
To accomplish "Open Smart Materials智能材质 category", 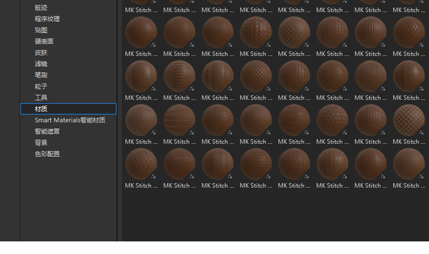I will (x=70, y=120).
